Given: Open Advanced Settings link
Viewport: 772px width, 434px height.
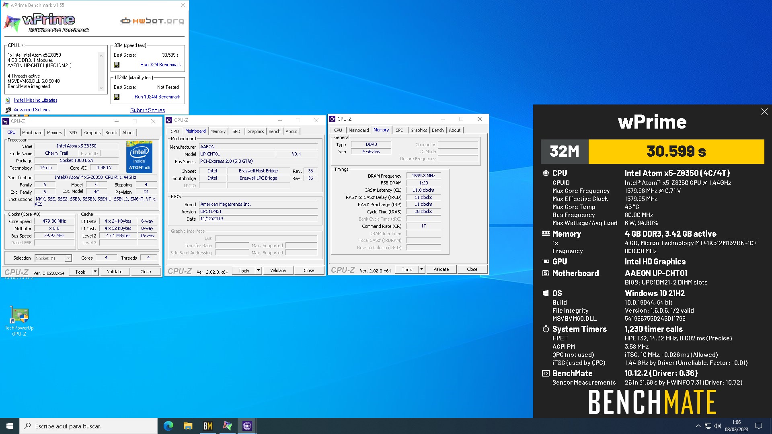Looking at the screenshot, I should tap(32, 110).
